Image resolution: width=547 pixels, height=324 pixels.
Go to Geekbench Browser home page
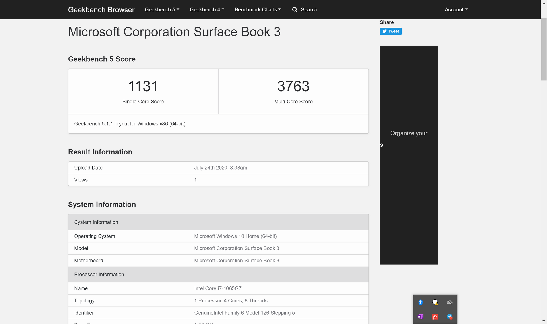pyautogui.click(x=101, y=9)
